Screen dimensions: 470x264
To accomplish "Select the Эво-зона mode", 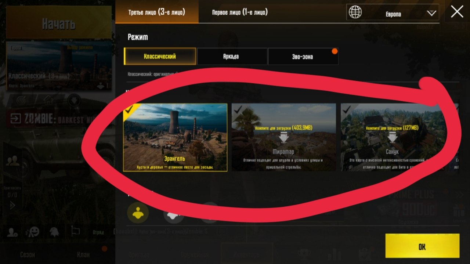I will point(303,57).
